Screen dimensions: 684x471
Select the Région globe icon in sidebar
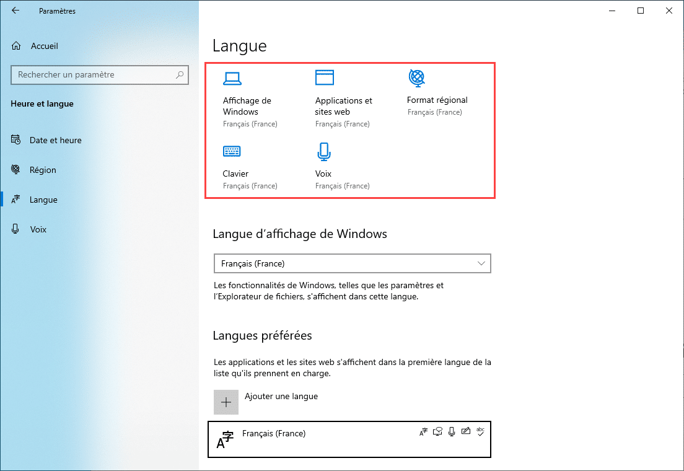(15, 169)
